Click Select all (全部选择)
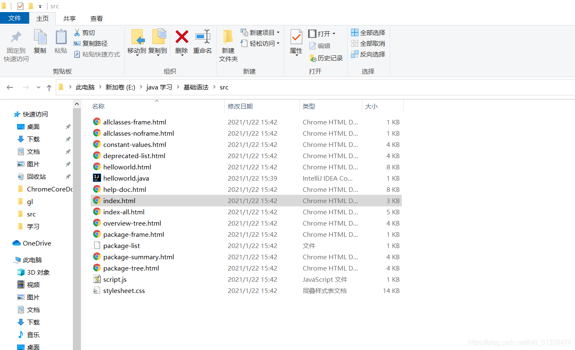This screenshot has width=575, height=350. point(368,32)
